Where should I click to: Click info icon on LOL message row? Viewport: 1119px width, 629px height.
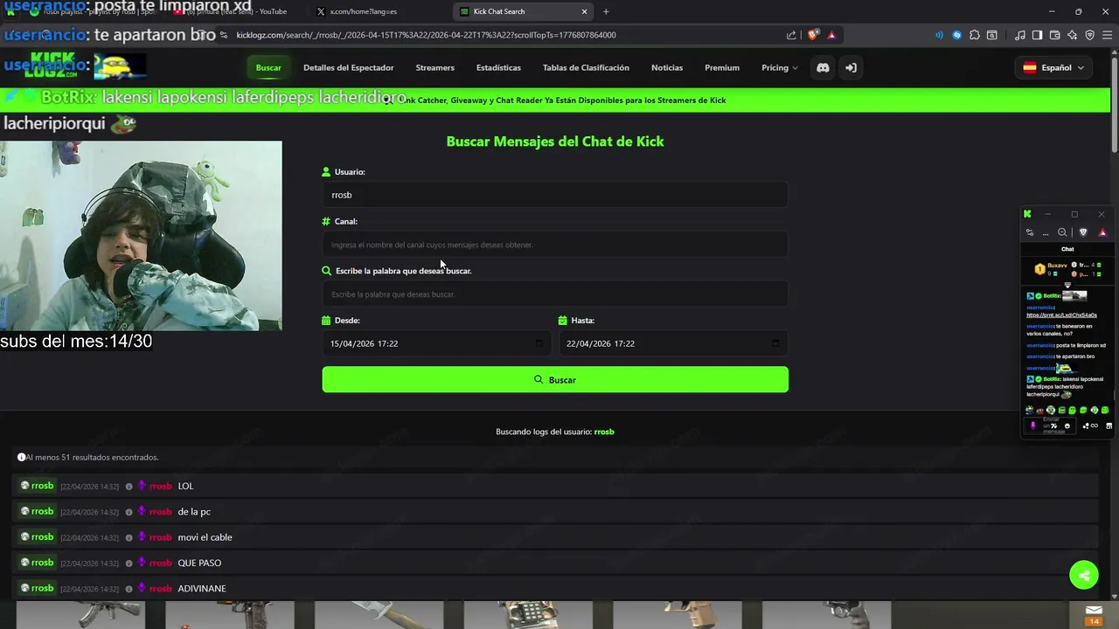pyautogui.click(x=129, y=487)
